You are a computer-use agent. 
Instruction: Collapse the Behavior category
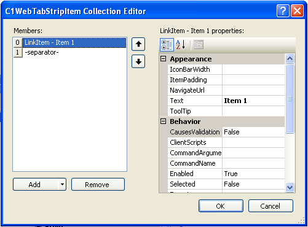pyautogui.click(x=163, y=121)
